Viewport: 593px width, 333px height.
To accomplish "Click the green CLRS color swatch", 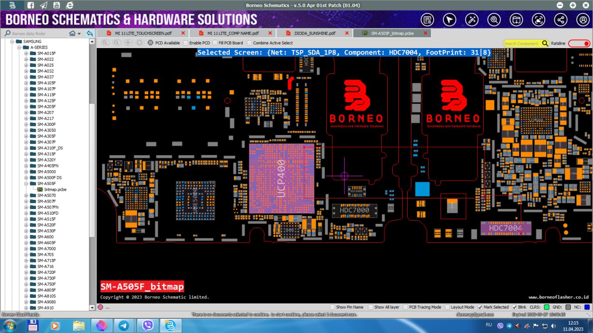I will click(547, 307).
